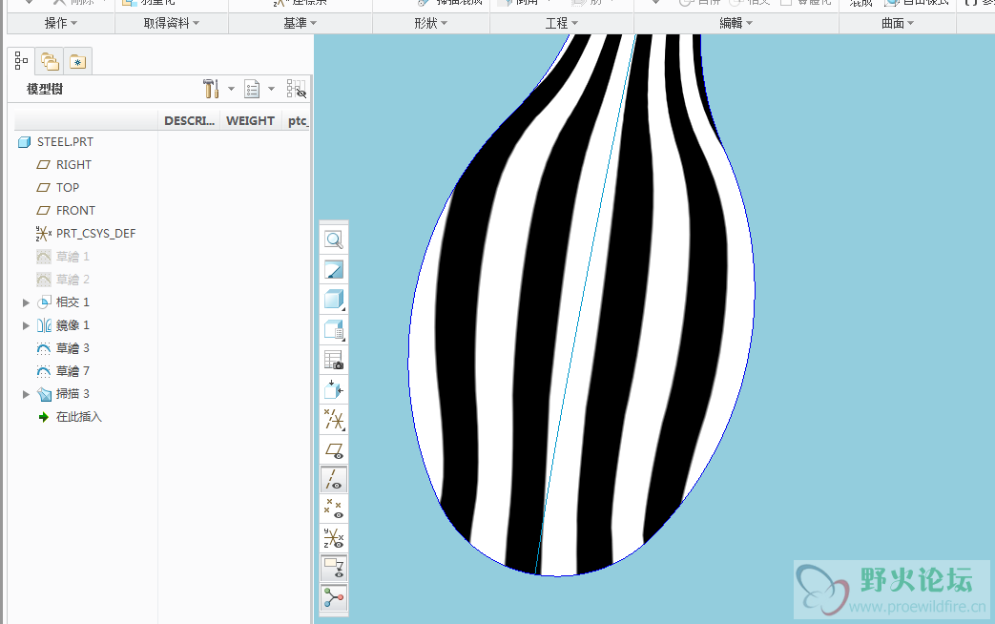This screenshot has width=995, height=624.
Task: Switch to the Favorites tab
Action: click(x=76, y=62)
